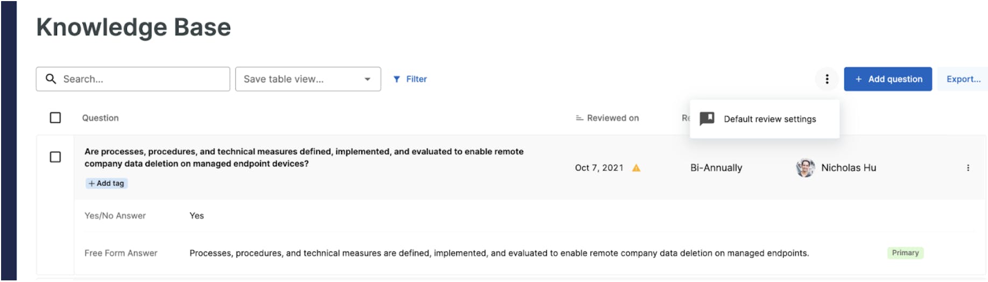Screen dimensions: 988x282
Task: Click the Export button
Action: 963,79
